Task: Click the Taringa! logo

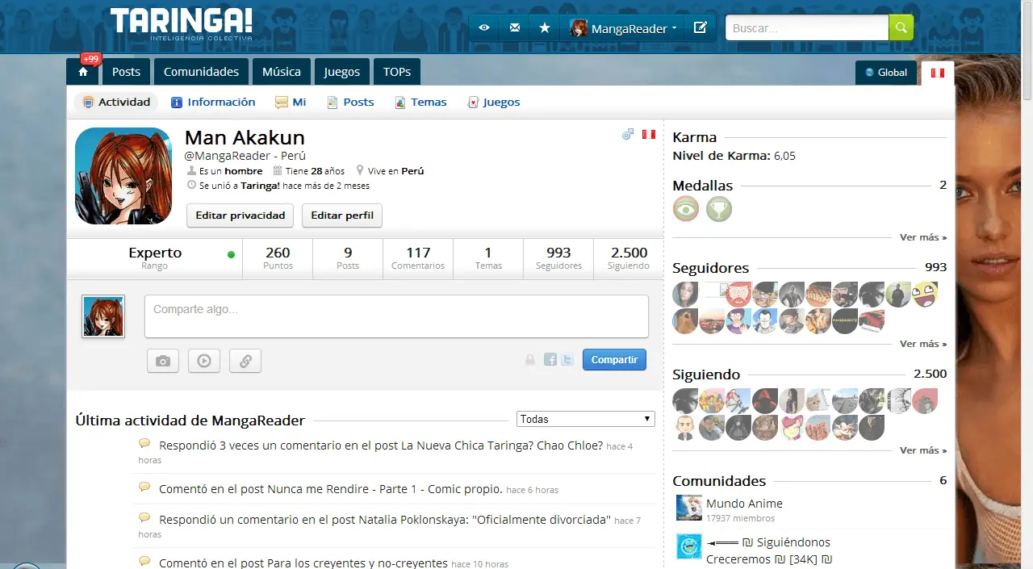Action: tap(182, 24)
